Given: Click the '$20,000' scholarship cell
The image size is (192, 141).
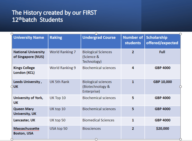Looking at the screenshot, I should 162,132.
